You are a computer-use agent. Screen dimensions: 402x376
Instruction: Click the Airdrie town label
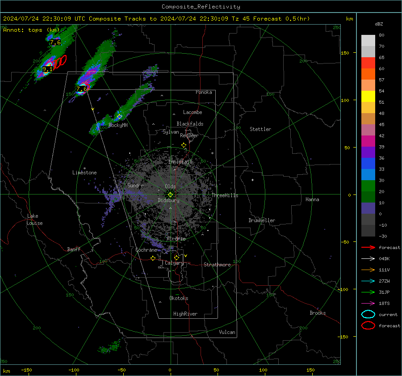(x=176, y=239)
